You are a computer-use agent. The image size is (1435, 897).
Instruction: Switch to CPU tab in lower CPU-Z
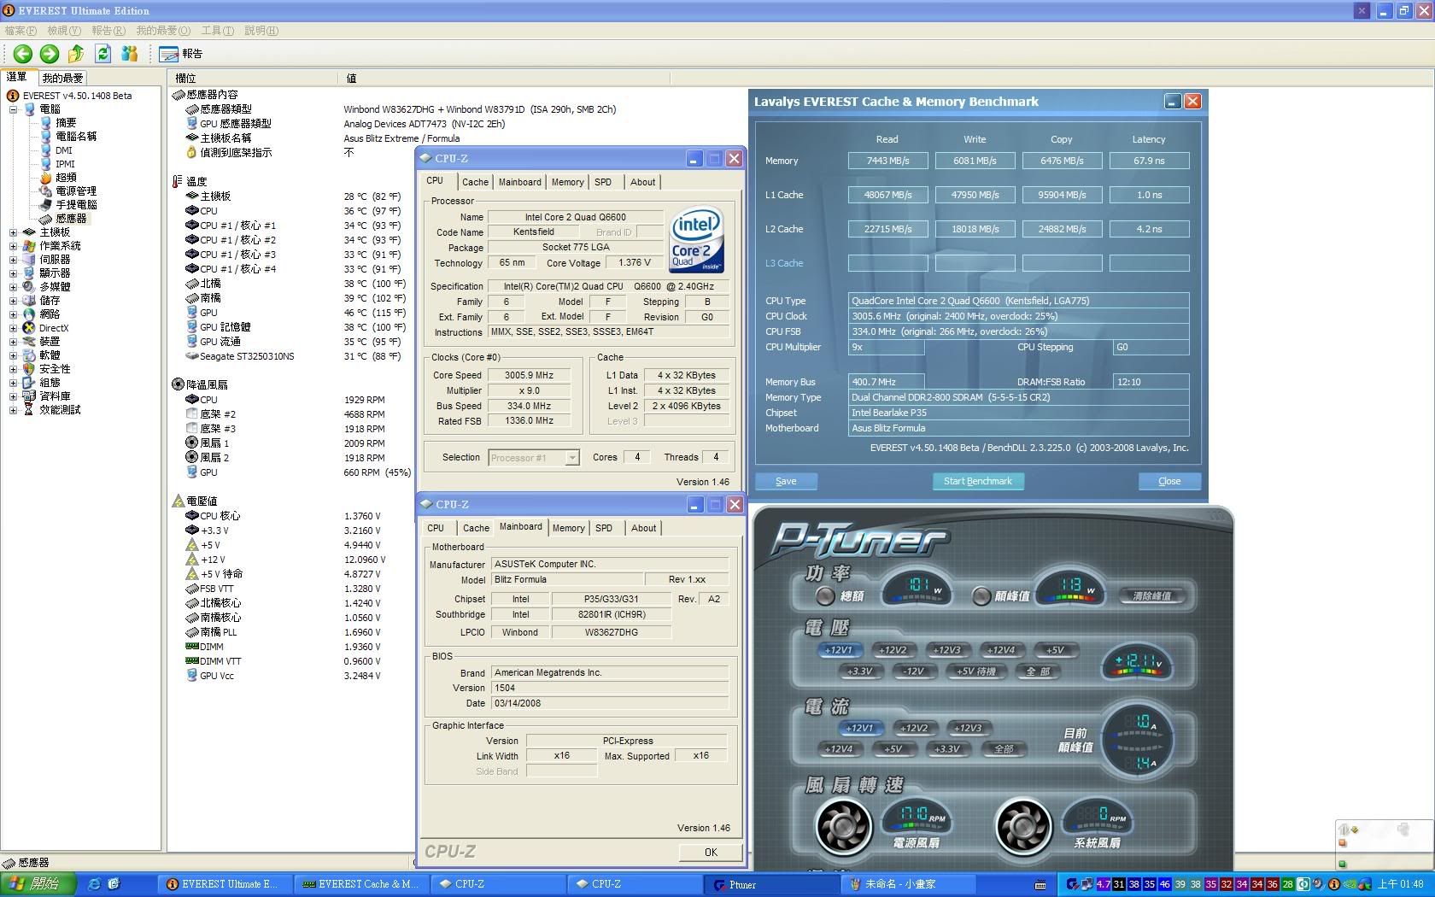pyautogui.click(x=436, y=528)
